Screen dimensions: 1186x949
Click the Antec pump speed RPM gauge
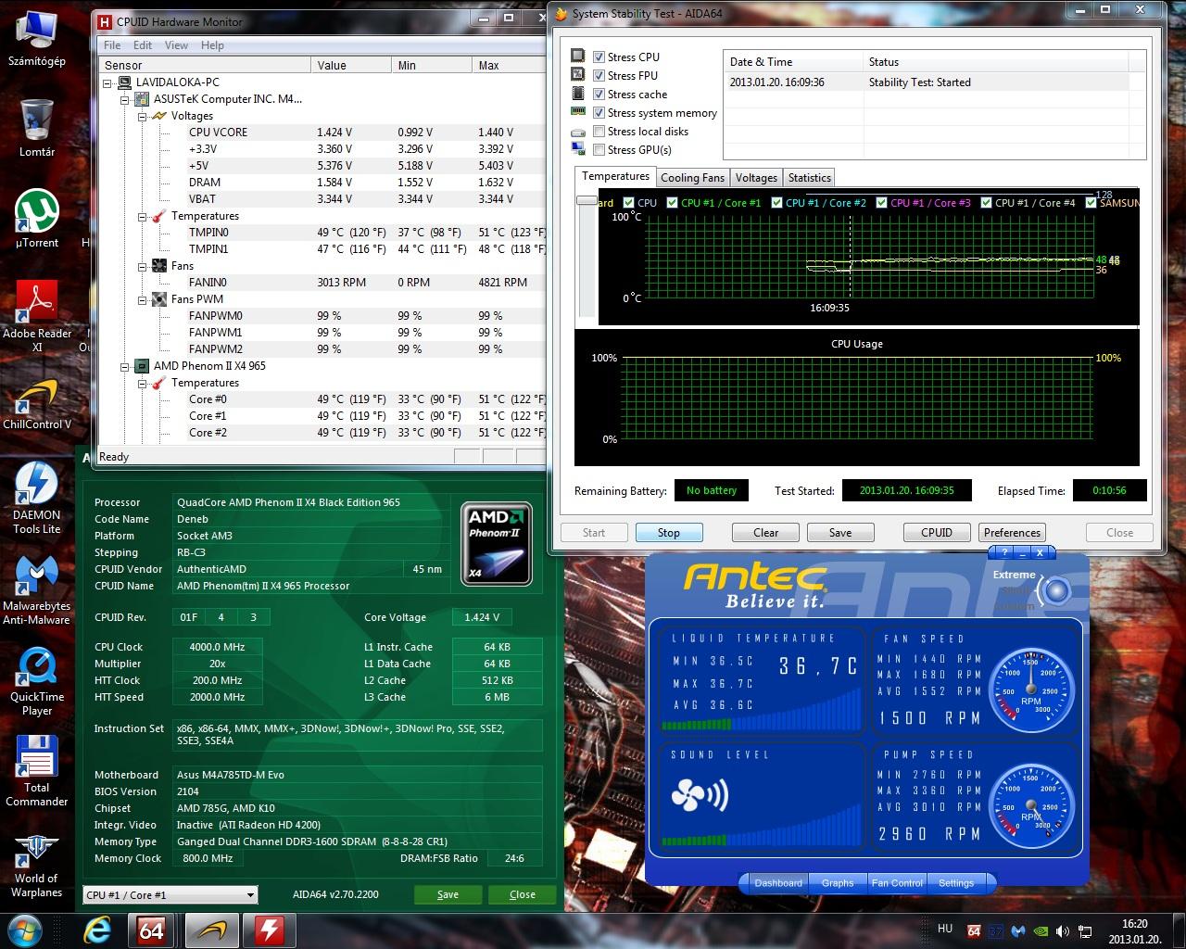point(1031,807)
